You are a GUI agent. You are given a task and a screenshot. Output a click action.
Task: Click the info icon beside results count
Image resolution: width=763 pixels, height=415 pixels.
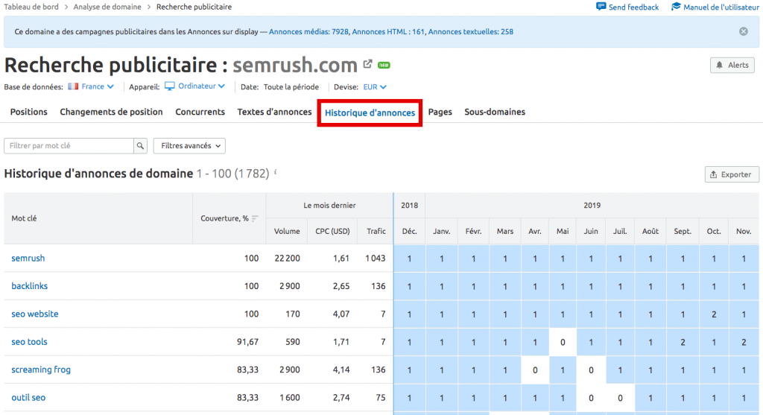(276, 172)
